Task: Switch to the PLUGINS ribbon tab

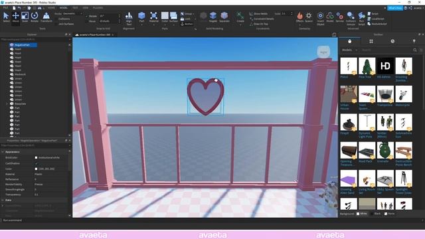Action: tap(98, 8)
